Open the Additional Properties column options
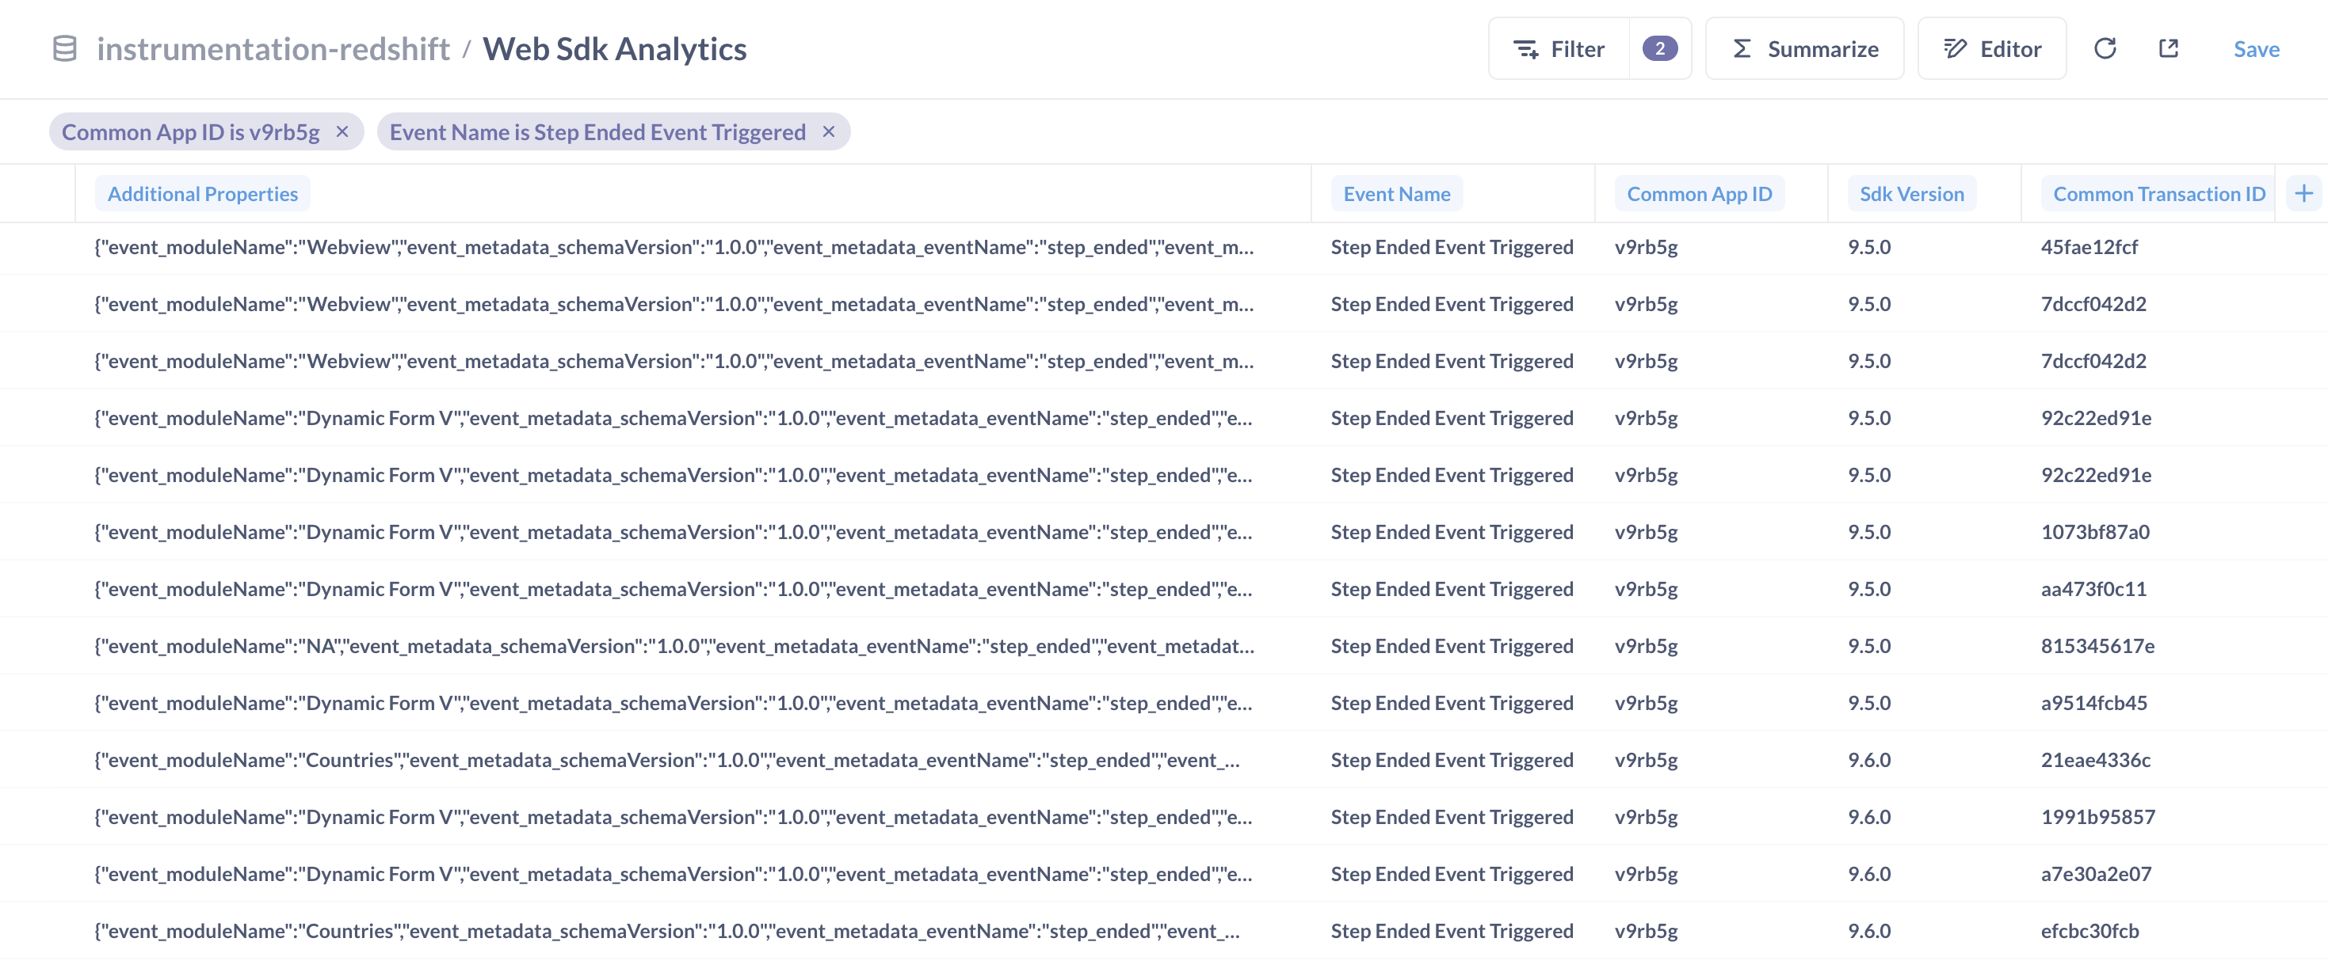This screenshot has height=961, width=2328. point(202,192)
